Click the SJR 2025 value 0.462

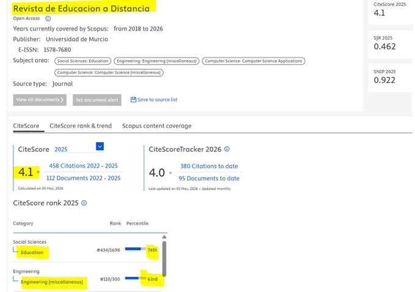(384, 46)
